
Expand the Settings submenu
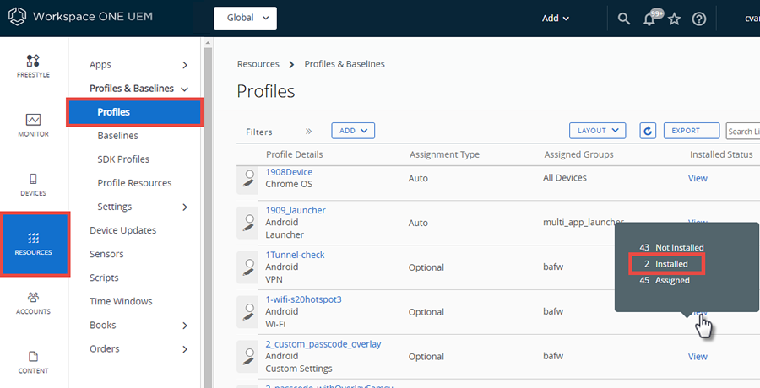pyautogui.click(x=185, y=207)
